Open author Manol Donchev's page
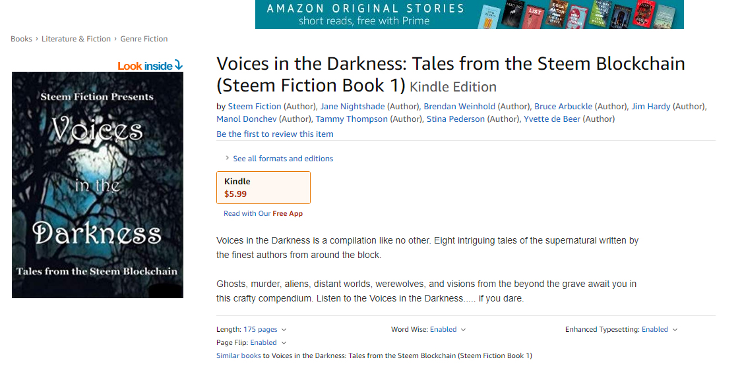Image resolution: width=742 pixels, height=366 pixels. pyautogui.click(x=247, y=119)
